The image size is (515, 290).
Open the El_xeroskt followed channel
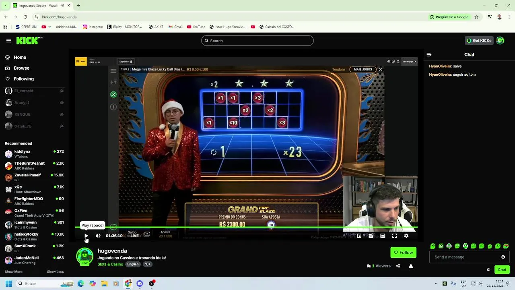pos(34,91)
